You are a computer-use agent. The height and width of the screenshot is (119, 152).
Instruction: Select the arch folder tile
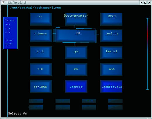tap(111, 19)
